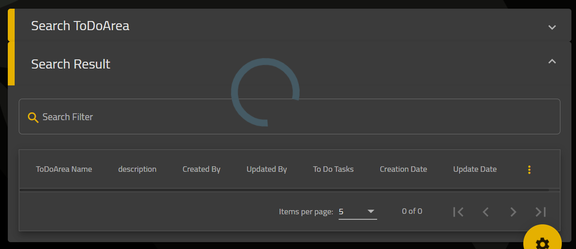
Task: Focus the Search Filter input field
Action: click(289, 117)
